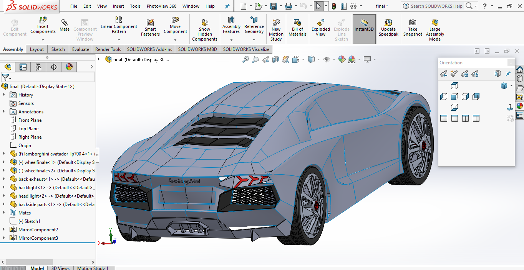Screen dimensions: 524x270
Task: Click New View icon in Orientation panel
Action: [454, 74]
